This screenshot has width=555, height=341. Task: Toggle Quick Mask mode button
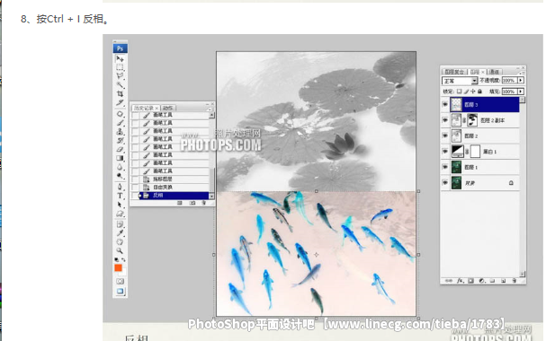click(x=120, y=282)
